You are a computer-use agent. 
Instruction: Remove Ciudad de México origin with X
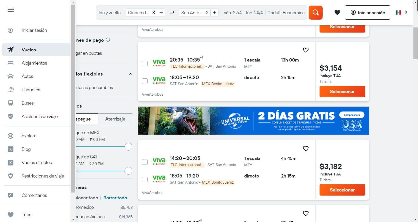click(154, 12)
